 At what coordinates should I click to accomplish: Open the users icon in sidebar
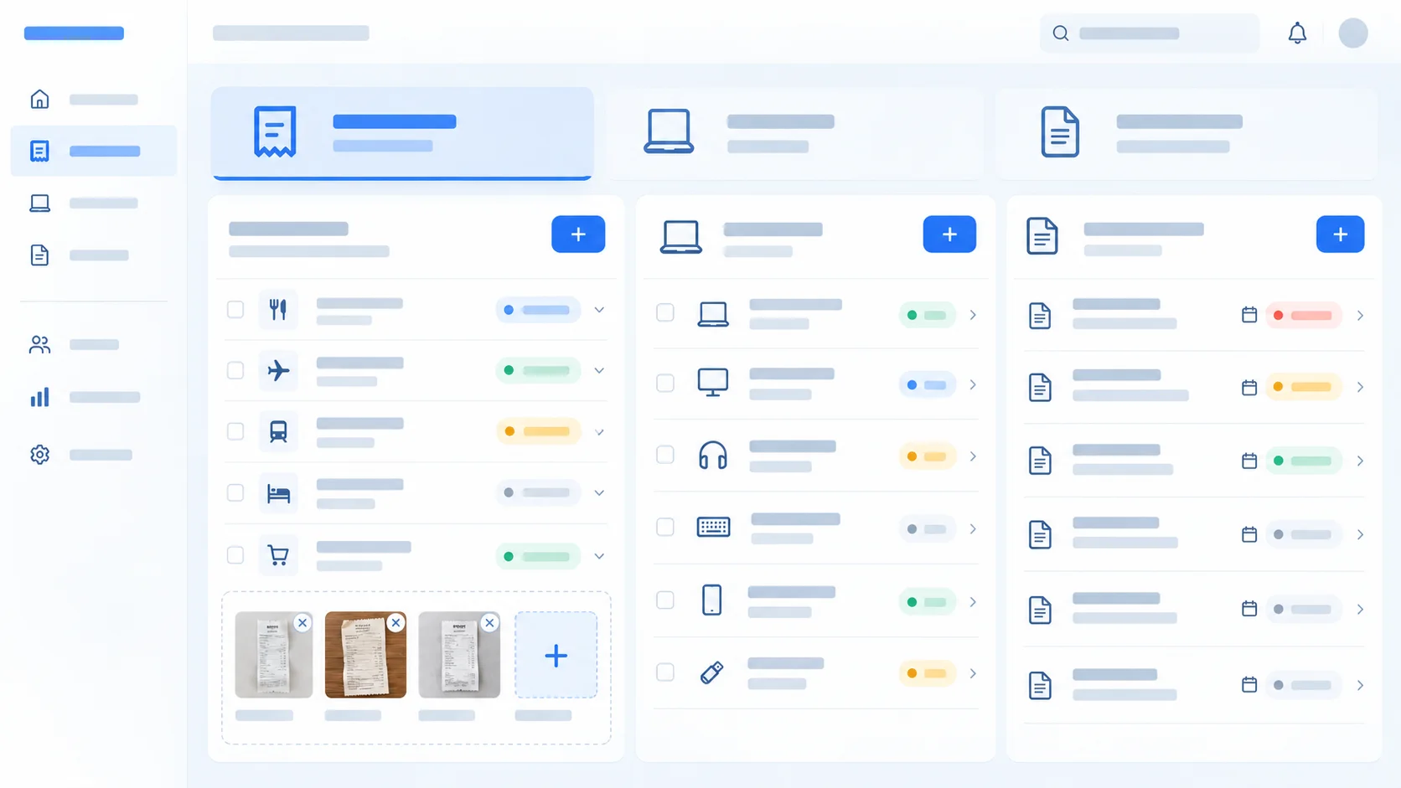[39, 344]
